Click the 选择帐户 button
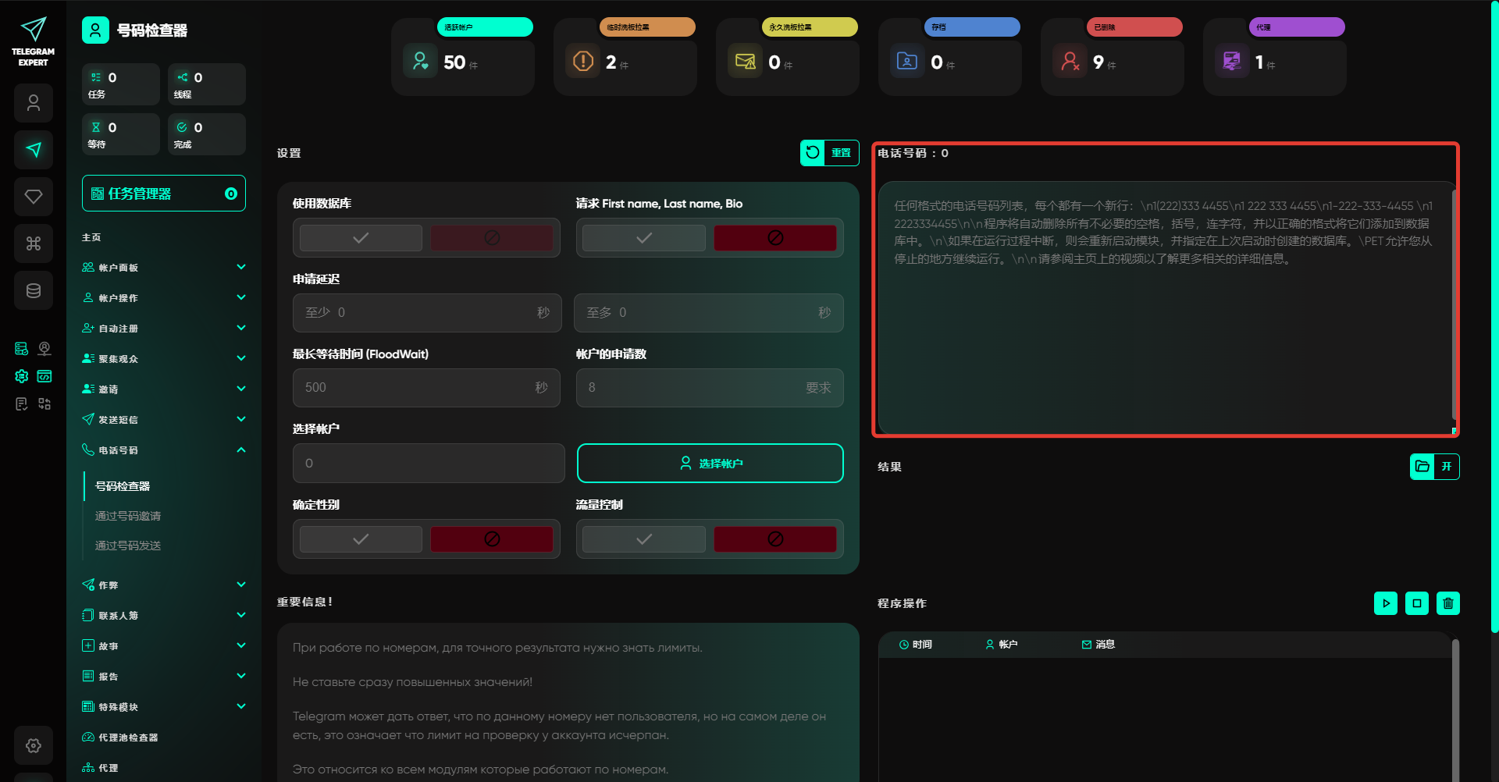Image resolution: width=1499 pixels, height=782 pixels. click(x=710, y=464)
